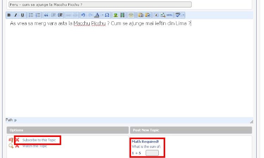Image resolution: width=264 pixels, height=158 pixels.
Task: Toggle Subscribe to this Topic option
Action: click(39, 140)
